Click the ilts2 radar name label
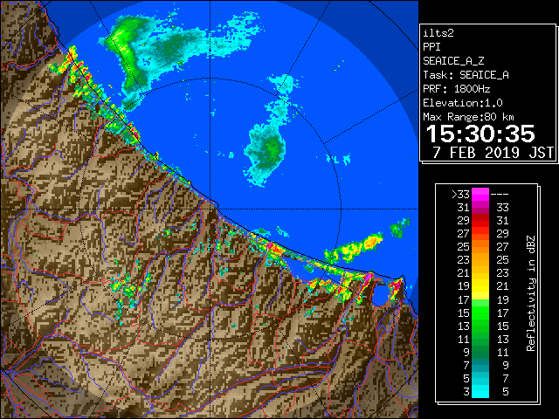The width and height of the screenshot is (559, 419). click(x=438, y=33)
